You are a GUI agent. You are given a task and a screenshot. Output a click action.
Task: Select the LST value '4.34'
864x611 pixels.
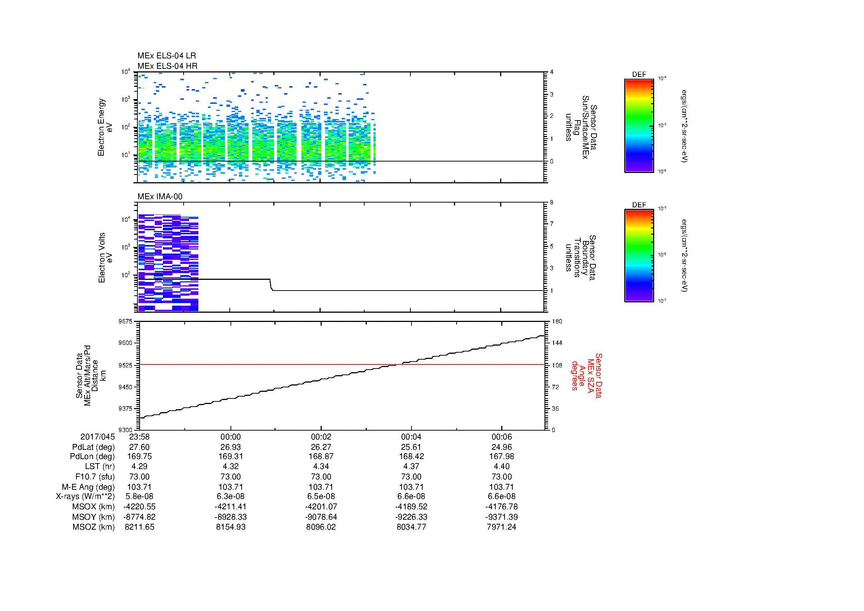pyautogui.click(x=321, y=467)
